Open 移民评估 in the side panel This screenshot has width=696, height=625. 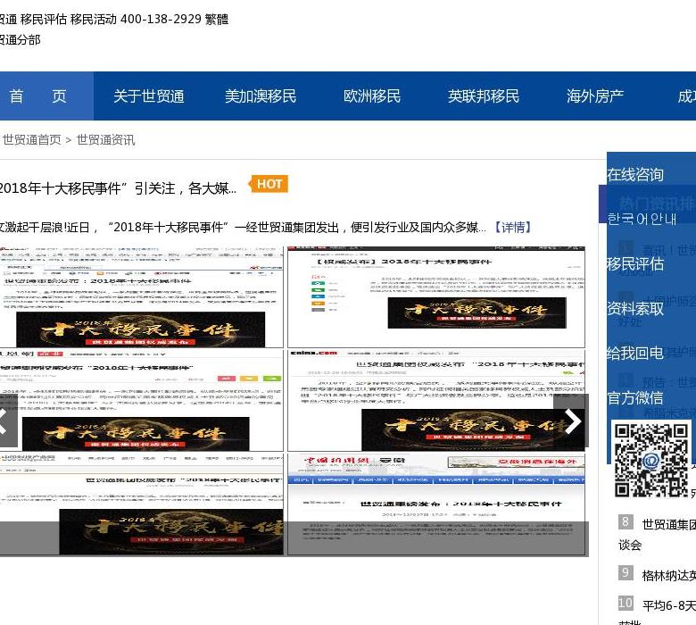pos(635,264)
